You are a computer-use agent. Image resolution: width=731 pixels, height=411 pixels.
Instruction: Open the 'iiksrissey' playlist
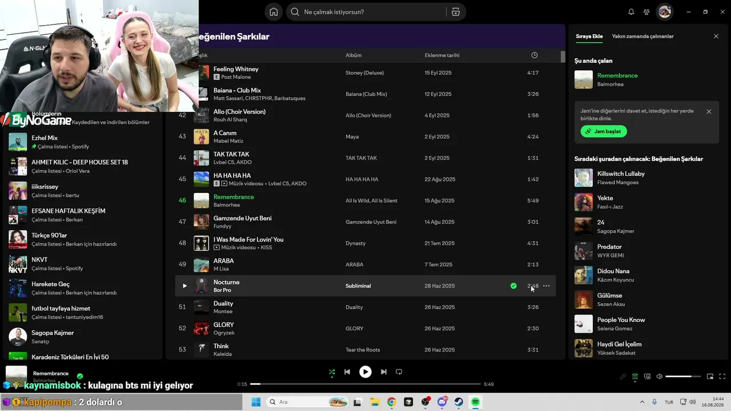(x=83, y=191)
